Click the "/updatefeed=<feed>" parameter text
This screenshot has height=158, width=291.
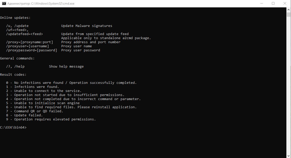25,34
